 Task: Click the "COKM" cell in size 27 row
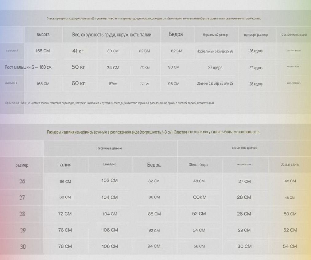[x=200, y=197]
